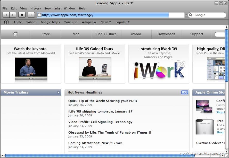Viewport: 229px width, 158px height.
Task: Open the History menu
Action: click(36, 8)
